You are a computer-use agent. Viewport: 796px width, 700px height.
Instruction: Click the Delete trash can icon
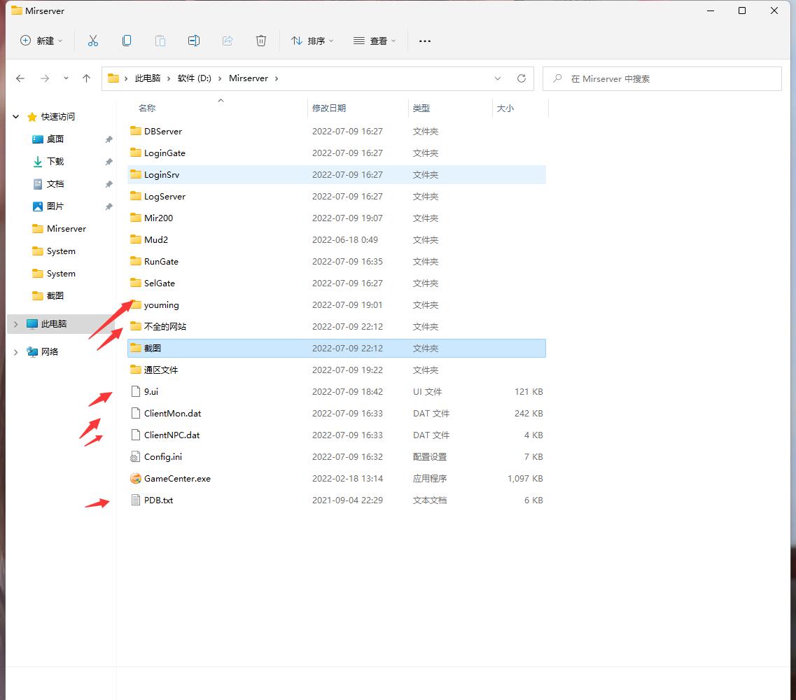pyautogui.click(x=261, y=41)
